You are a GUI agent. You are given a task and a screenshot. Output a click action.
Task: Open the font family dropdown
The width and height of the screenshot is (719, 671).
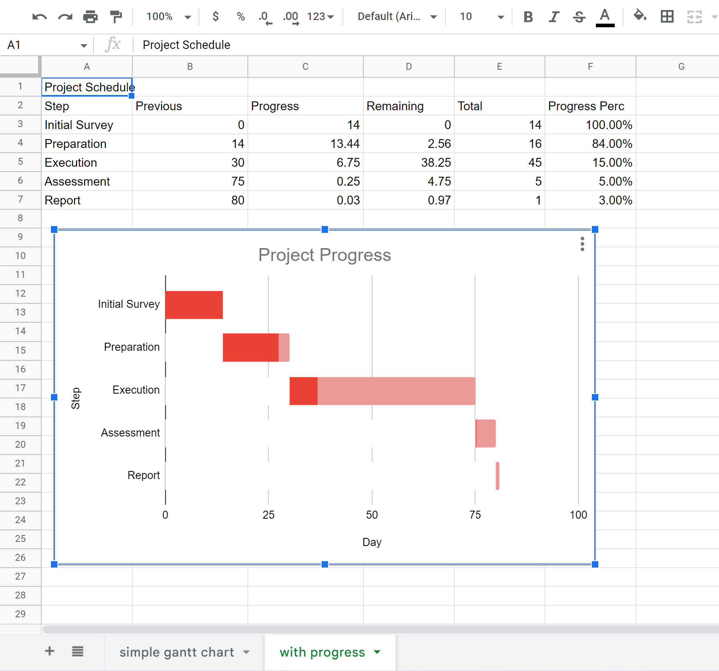tap(397, 16)
